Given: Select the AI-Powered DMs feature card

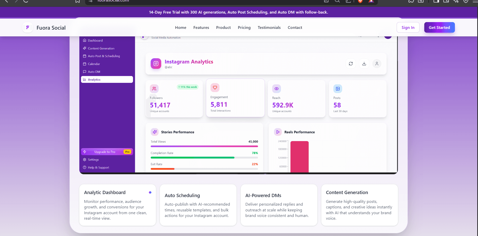Looking at the screenshot, I should (x=279, y=205).
